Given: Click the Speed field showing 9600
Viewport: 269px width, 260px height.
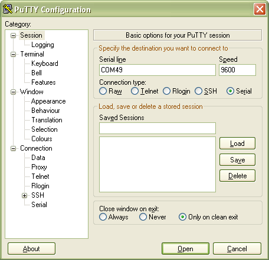Looking at the screenshot, I should coord(237,70).
